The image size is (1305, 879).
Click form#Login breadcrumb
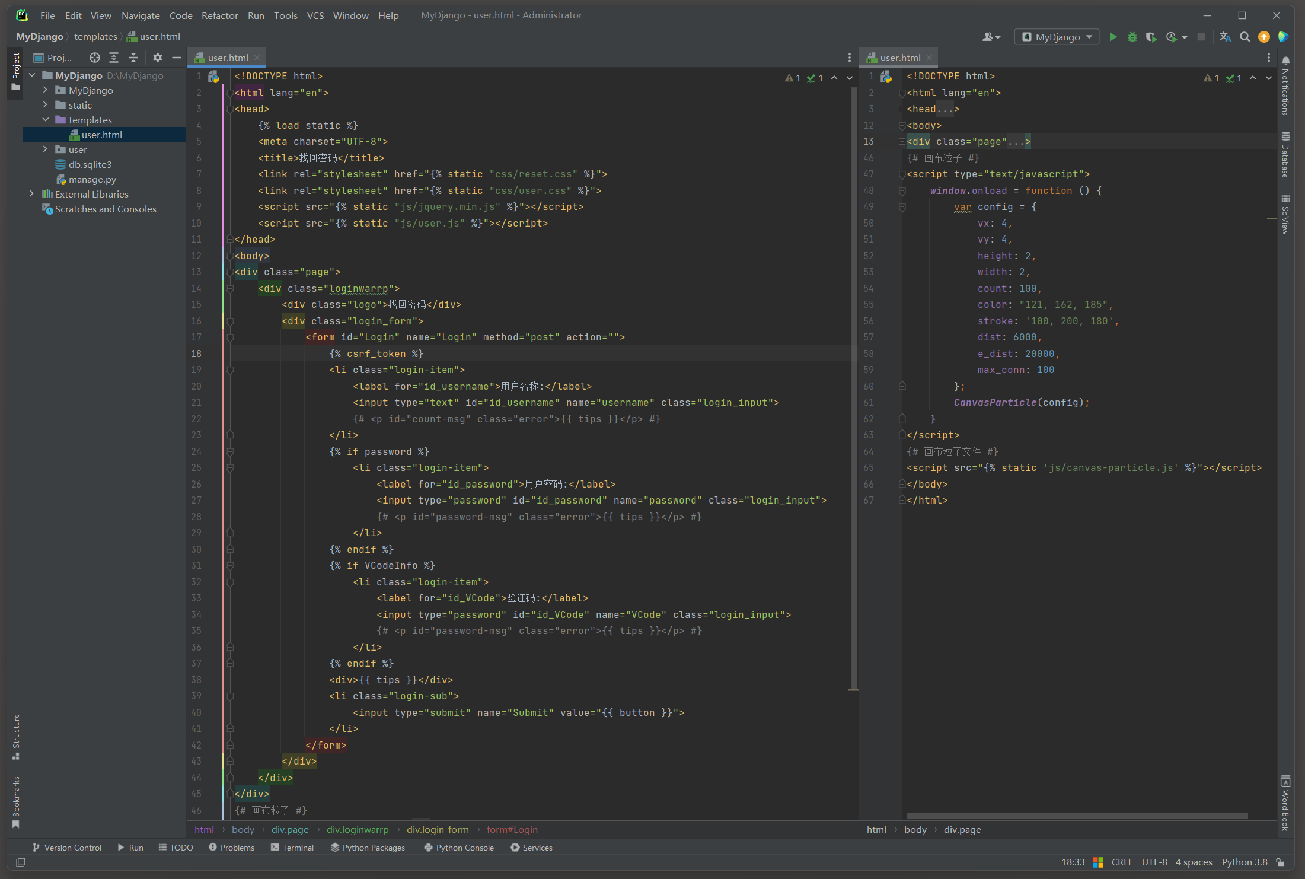(512, 829)
